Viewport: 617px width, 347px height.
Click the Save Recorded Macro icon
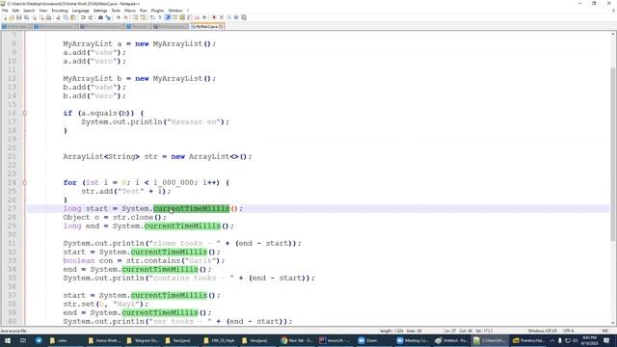(244, 17)
